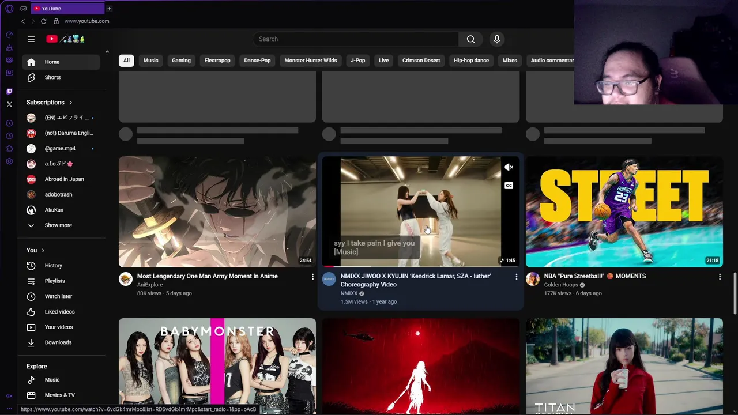
Task: Select the Crimson Desert filter chip
Action: point(421,61)
